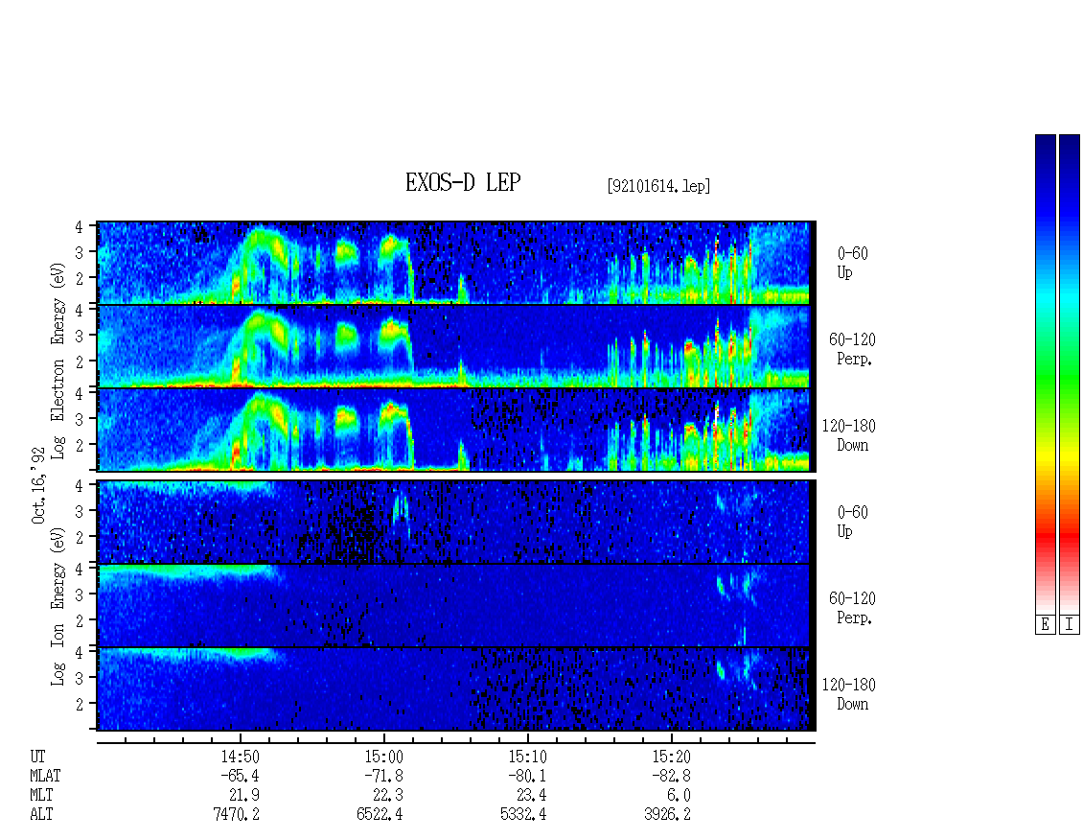The image size is (1083, 839).
Task: Click the 15:10 UT time label
Action: pos(527,757)
